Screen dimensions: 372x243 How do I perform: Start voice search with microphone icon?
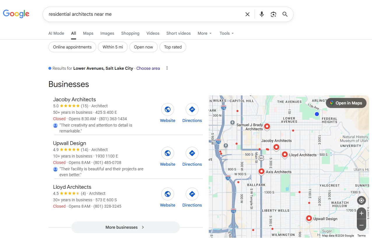262,14
